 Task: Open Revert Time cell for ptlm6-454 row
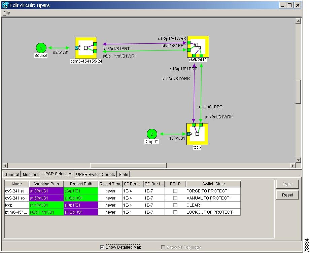click(110, 212)
